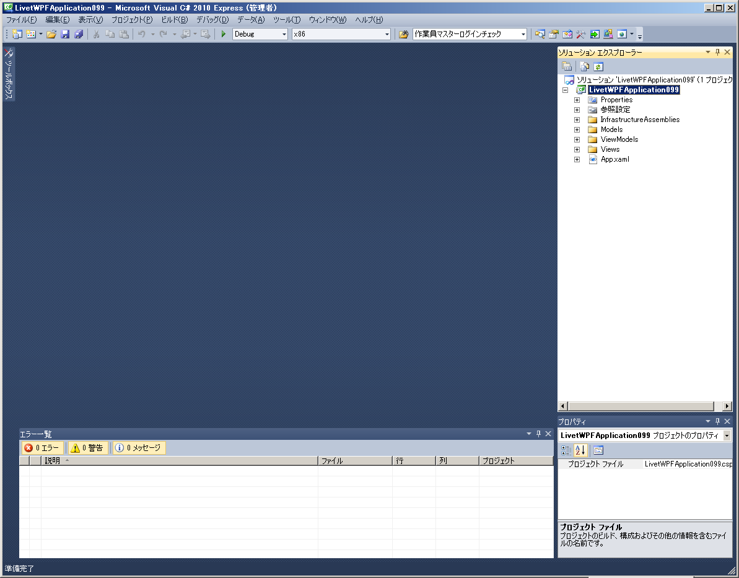This screenshot has height=578, width=739.
Task: Open the ビルド(B) menu
Action: click(175, 20)
